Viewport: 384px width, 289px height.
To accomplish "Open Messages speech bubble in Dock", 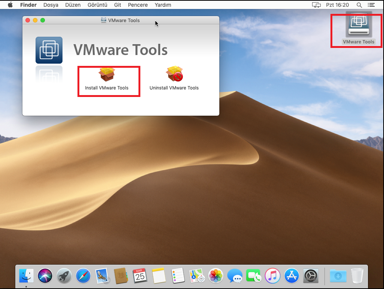I will (x=235, y=276).
